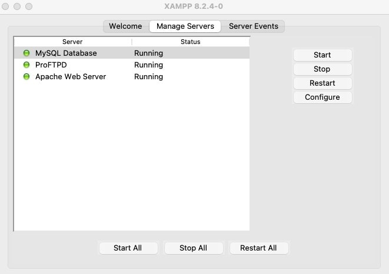Viewport: 389px width, 274px height.
Task: Switch to the Welcome tab
Action: coord(125,26)
